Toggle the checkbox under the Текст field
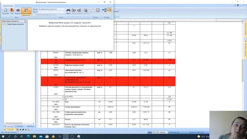The width and height of the screenshot is (247, 139). pyautogui.click(x=34, y=15)
